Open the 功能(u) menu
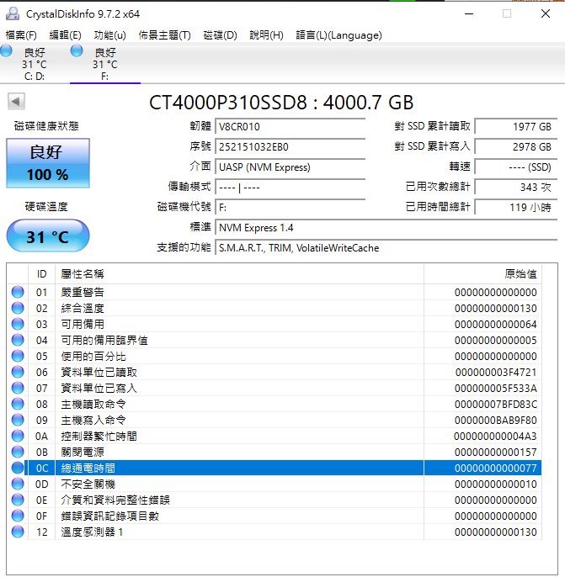 point(109,35)
